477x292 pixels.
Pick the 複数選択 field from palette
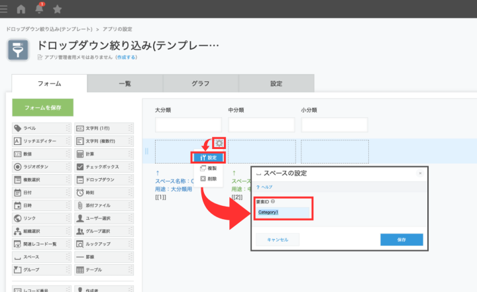point(37,179)
